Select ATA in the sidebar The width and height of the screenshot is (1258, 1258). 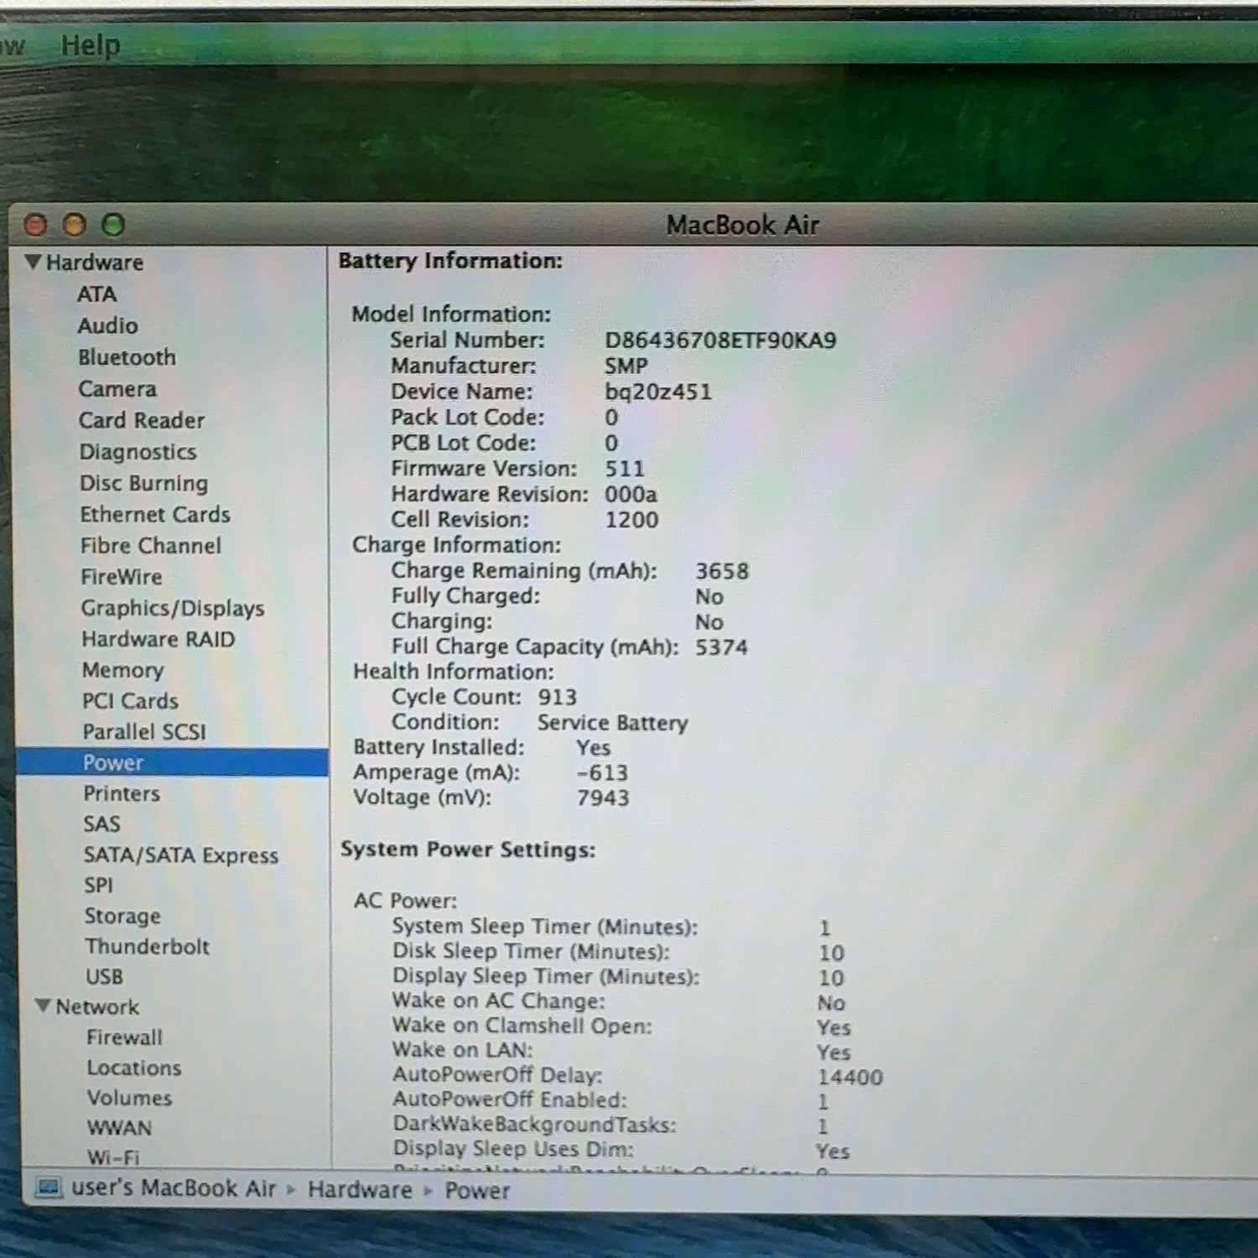[x=96, y=294]
